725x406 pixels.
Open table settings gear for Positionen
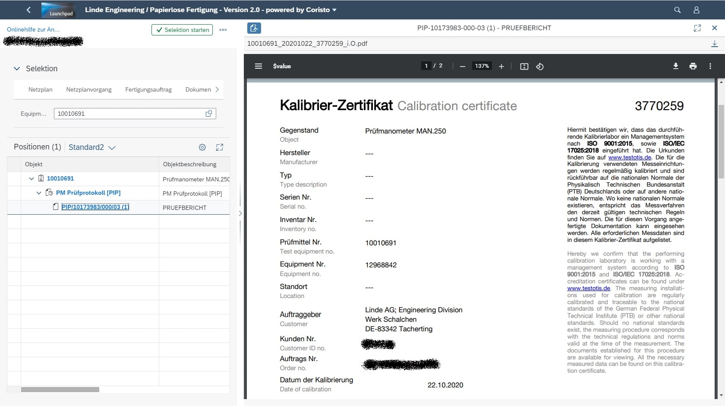click(202, 147)
